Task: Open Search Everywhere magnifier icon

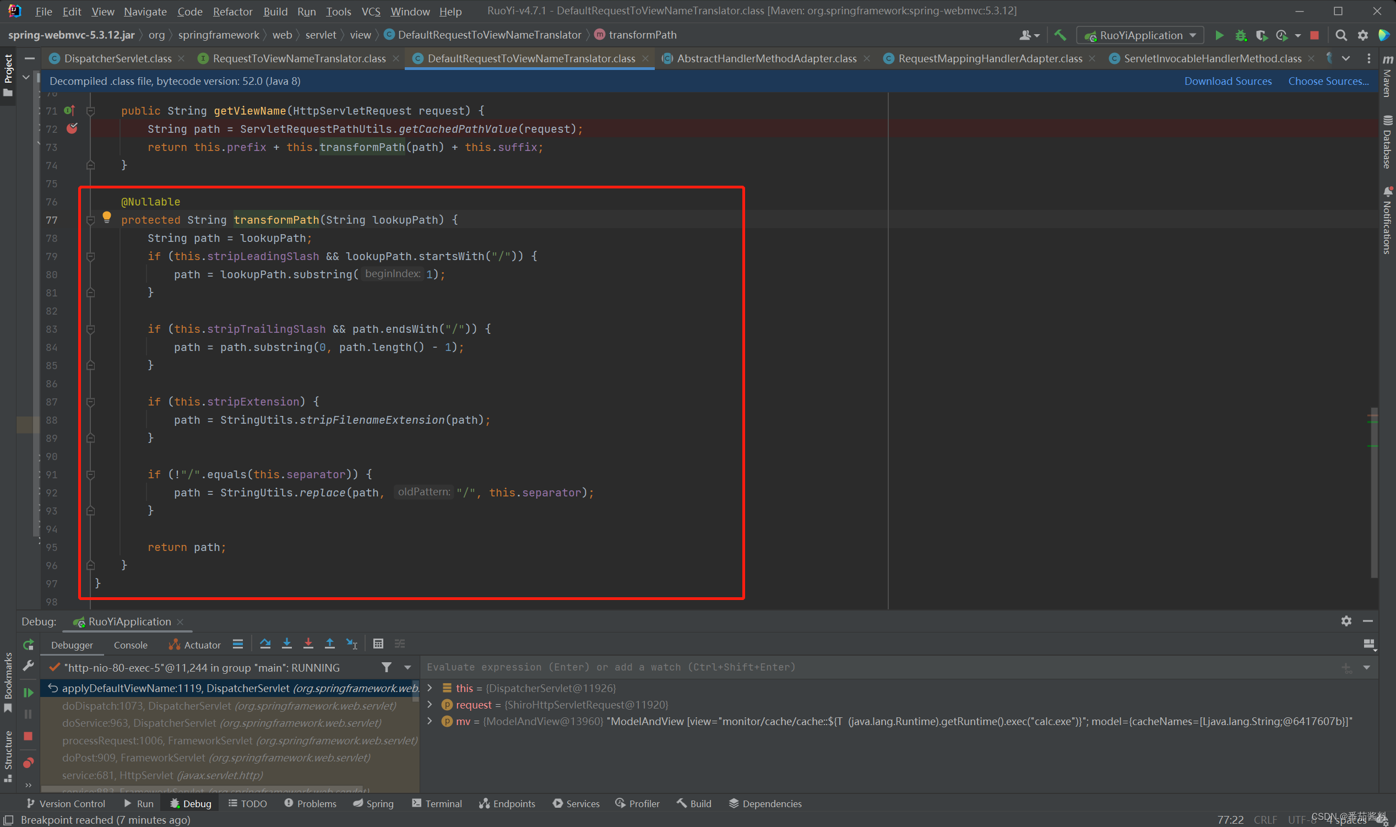Action: coord(1341,35)
